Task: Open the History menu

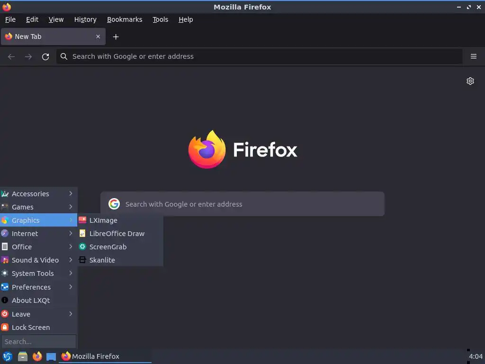Action: tap(85, 19)
